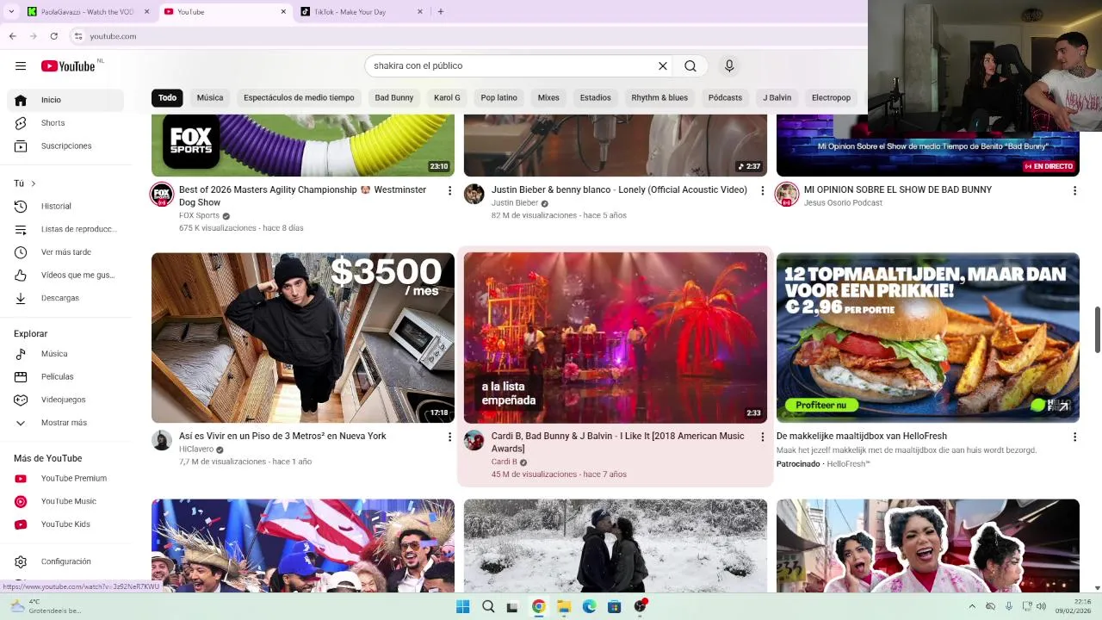Open YouTube Kids link
This screenshot has width=1102, height=620.
coord(65,524)
